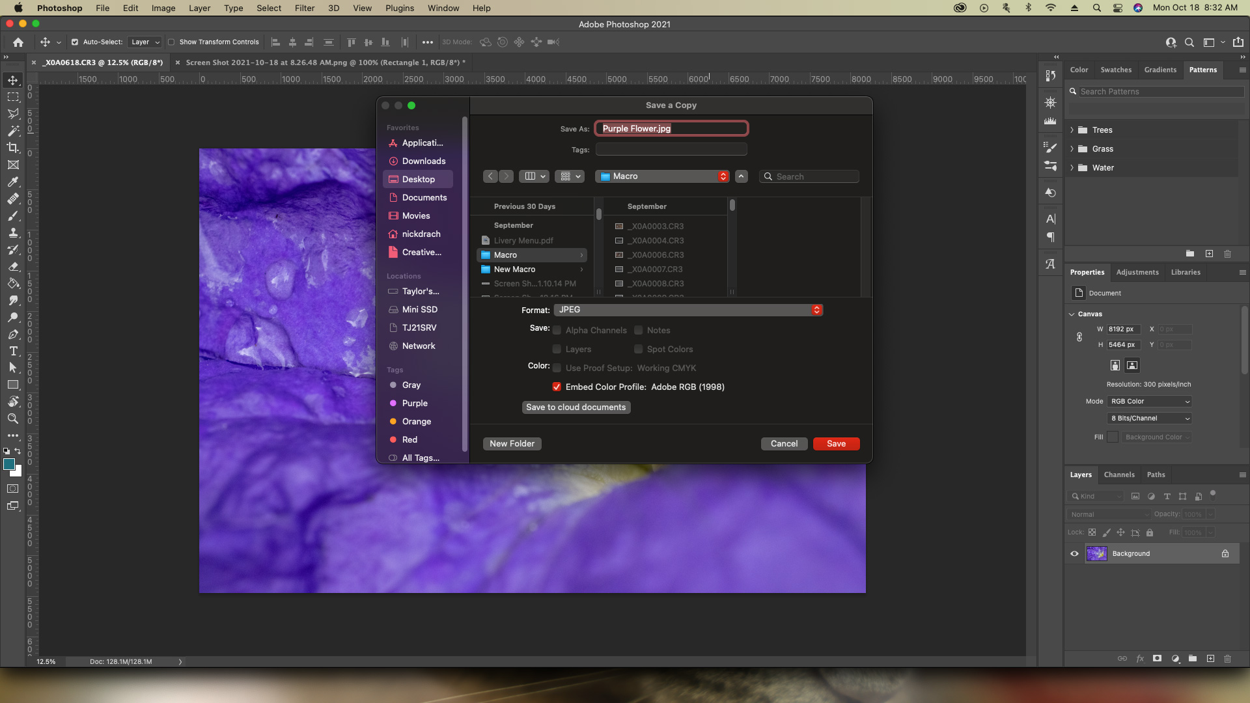Screen dimensions: 1250x703
Task: Open the JPEG Format dropdown
Action: pos(688,310)
